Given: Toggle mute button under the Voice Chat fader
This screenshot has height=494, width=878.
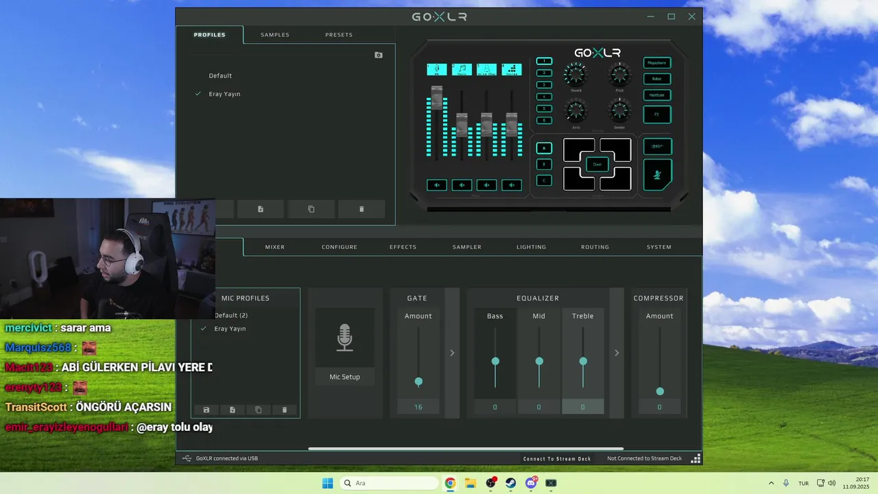Looking at the screenshot, I should [486, 185].
